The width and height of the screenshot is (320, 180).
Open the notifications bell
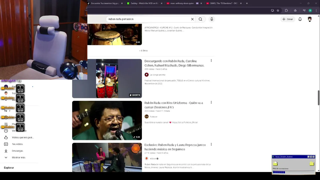[x=300, y=19]
